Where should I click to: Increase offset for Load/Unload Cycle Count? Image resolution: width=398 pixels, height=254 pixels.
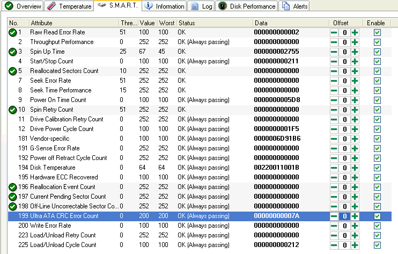[x=355, y=245]
